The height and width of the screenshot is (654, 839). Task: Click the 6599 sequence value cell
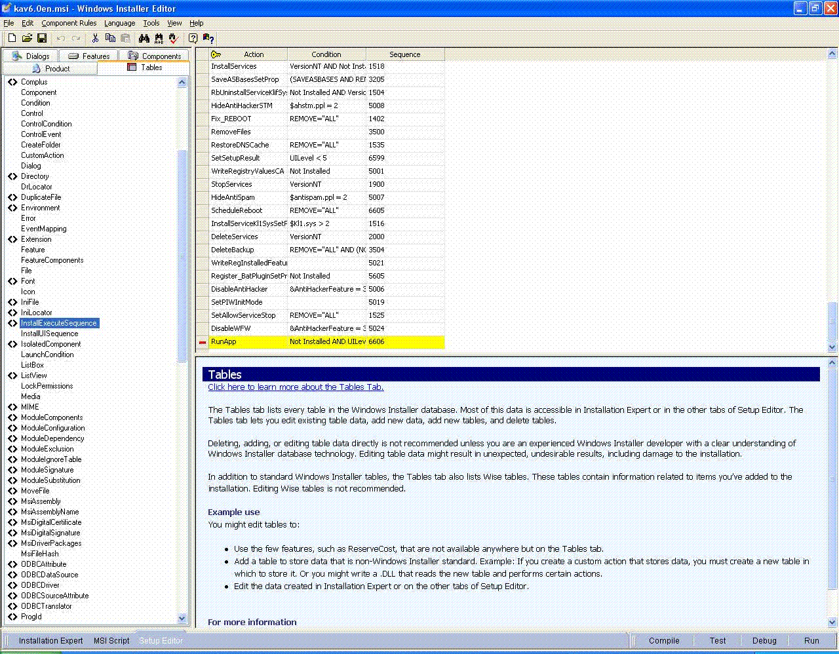405,158
